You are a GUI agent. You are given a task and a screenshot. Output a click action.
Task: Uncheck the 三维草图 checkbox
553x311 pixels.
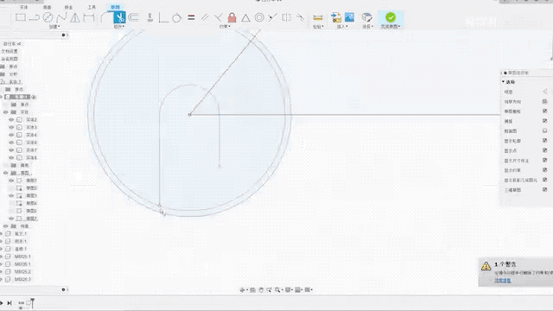pos(545,190)
